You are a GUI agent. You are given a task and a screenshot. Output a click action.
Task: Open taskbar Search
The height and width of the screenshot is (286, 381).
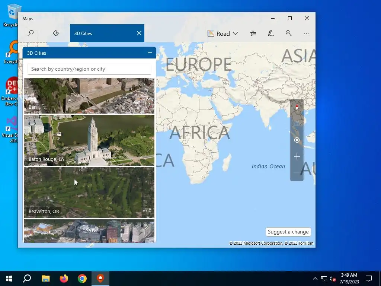27,279
